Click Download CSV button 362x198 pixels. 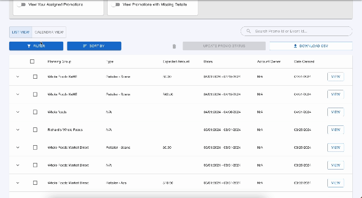click(x=311, y=46)
